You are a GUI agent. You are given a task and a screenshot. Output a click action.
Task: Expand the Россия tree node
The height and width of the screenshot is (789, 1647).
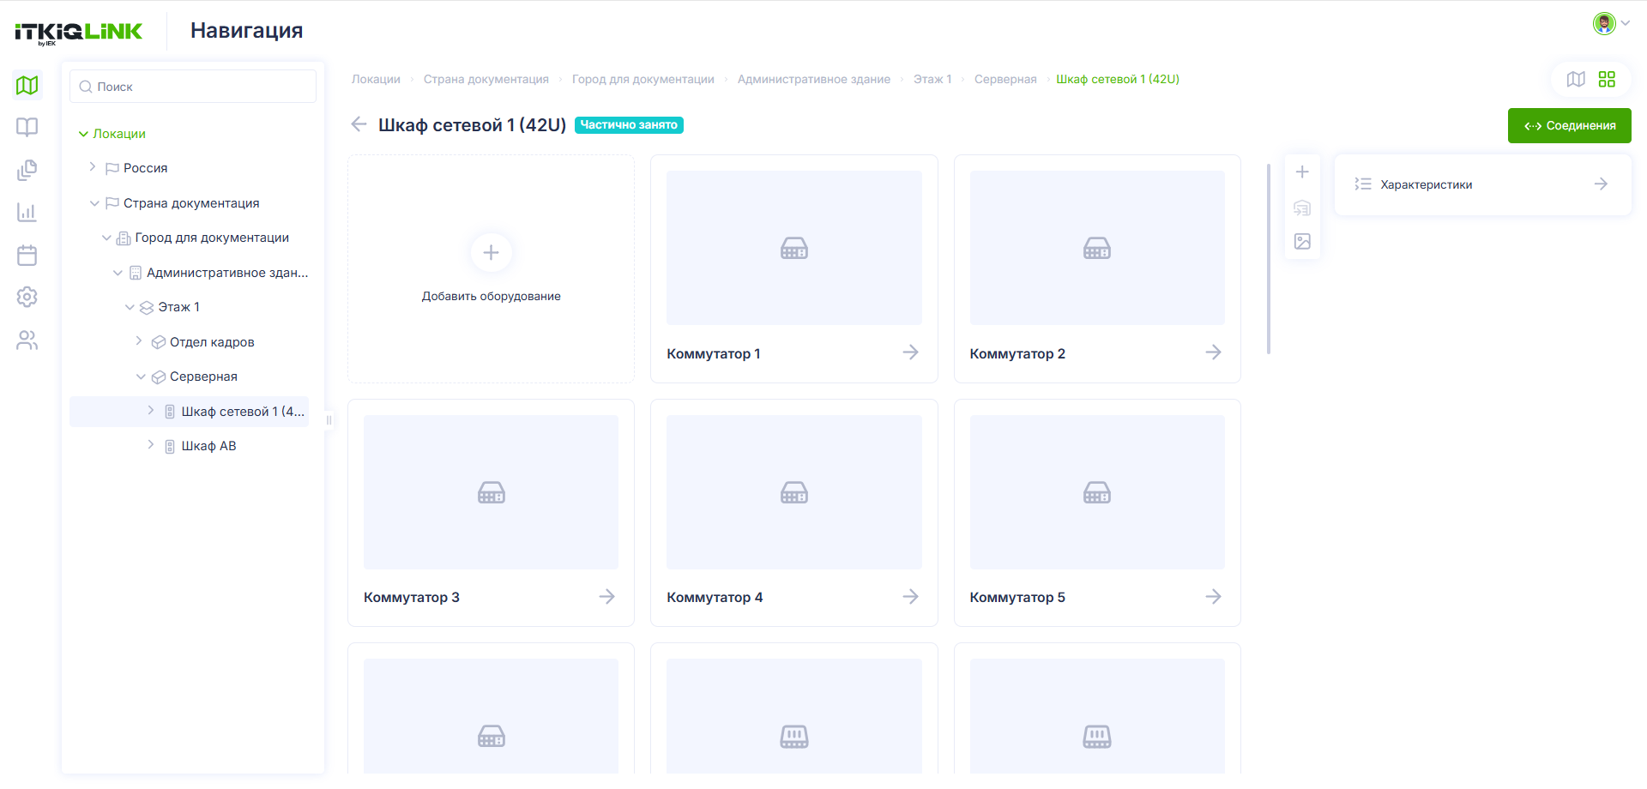pos(93,167)
